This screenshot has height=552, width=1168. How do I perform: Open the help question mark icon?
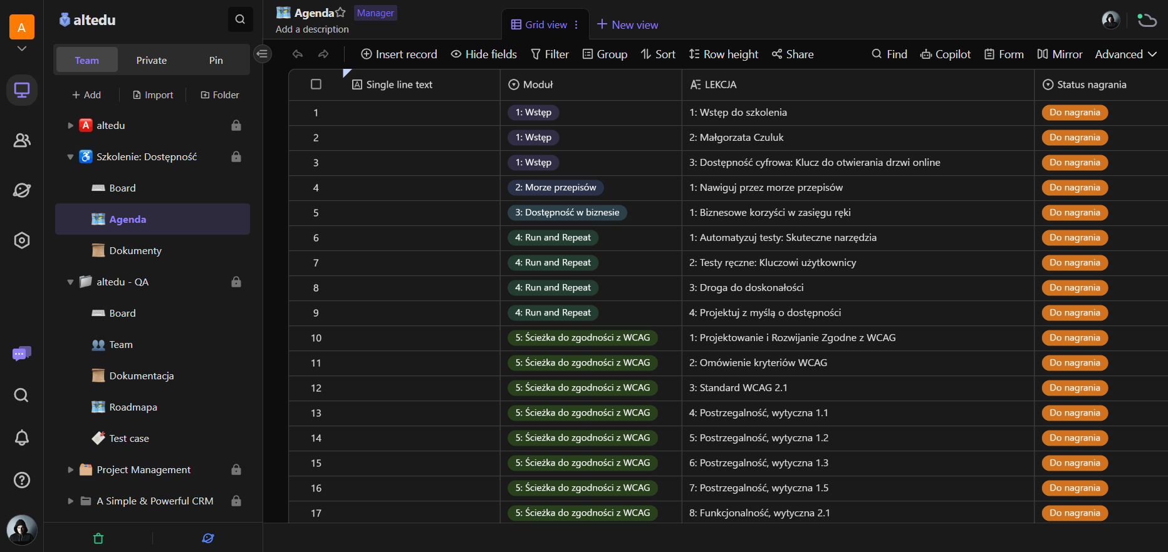coord(22,480)
